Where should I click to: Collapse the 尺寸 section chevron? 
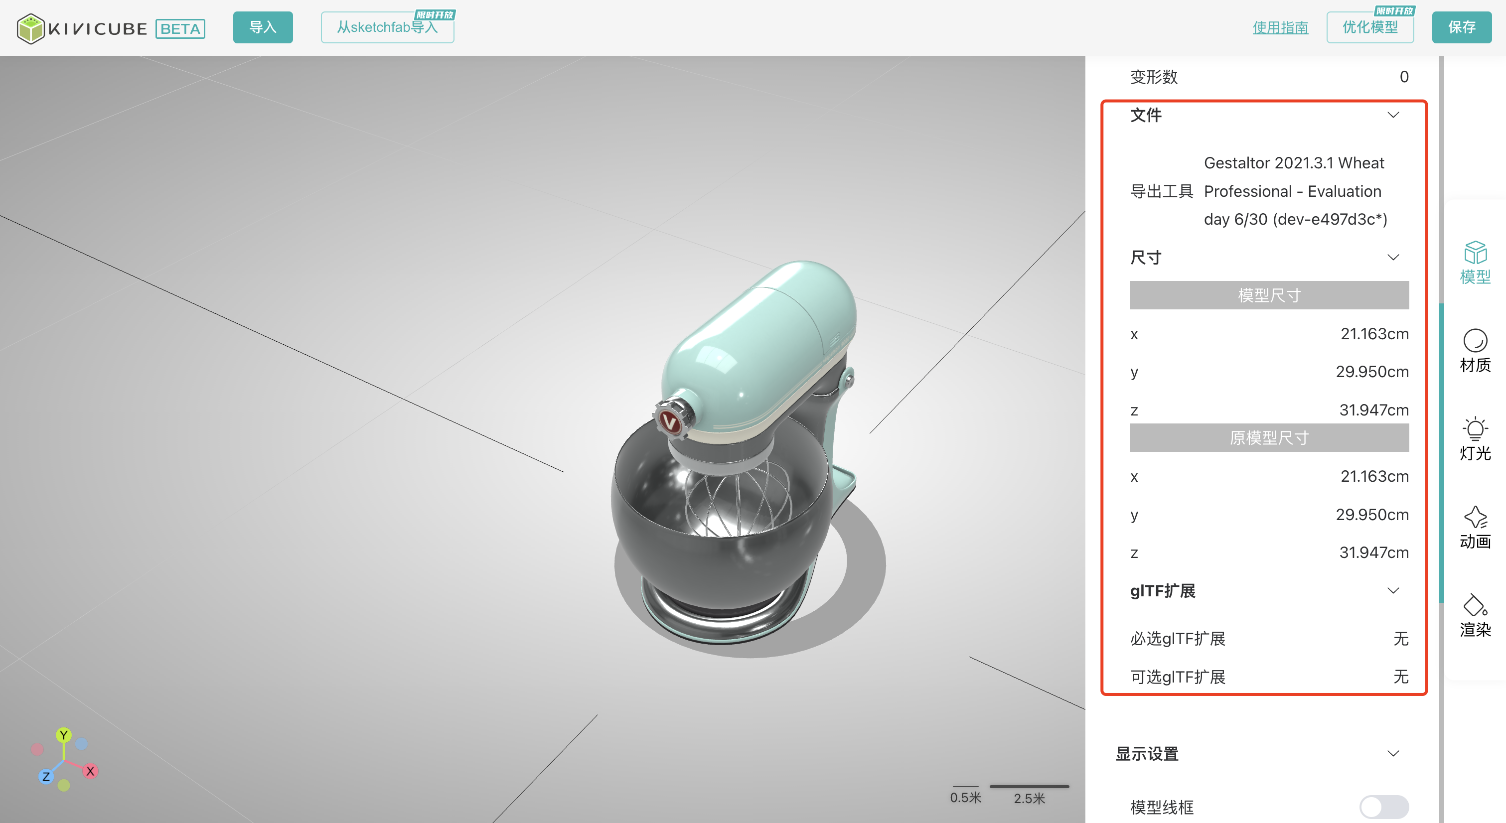(x=1393, y=258)
